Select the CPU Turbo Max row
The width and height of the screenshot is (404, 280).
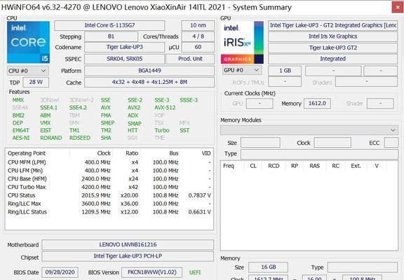[x=109, y=187]
